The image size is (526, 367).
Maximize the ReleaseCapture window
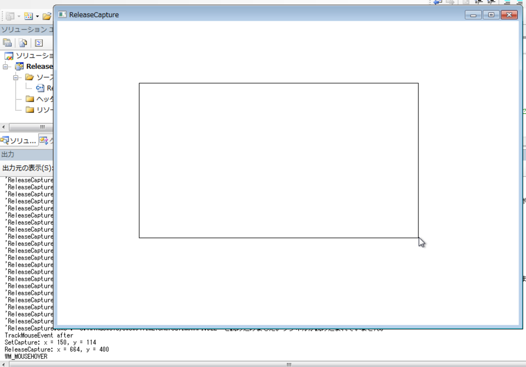point(491,15)
